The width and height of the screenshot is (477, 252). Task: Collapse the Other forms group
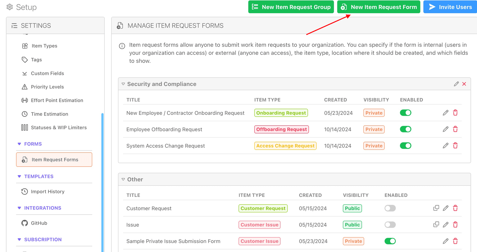point(123,179)
